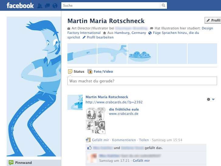
Task: Click Teilen to share post
Action: tap(144, 140)
